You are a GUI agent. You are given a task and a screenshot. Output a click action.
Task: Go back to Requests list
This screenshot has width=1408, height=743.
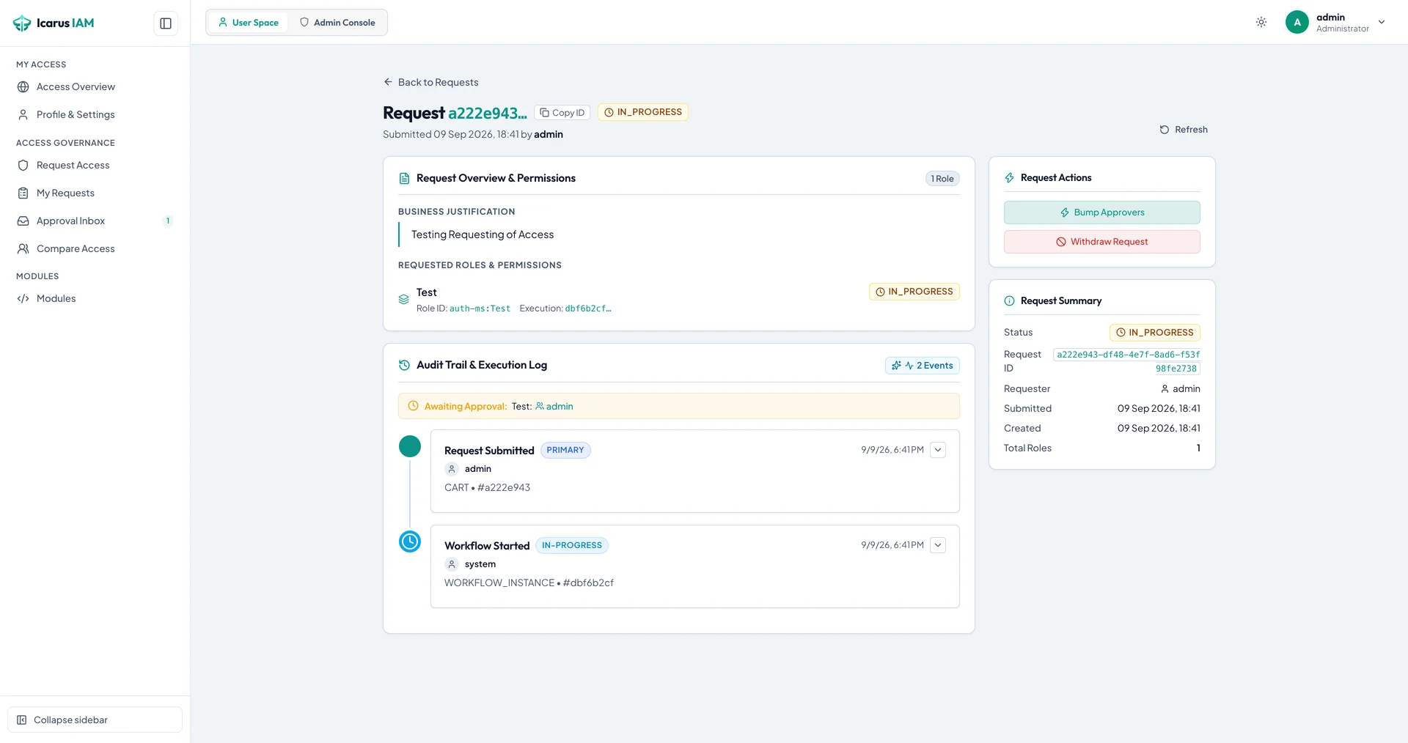[430, 82]
